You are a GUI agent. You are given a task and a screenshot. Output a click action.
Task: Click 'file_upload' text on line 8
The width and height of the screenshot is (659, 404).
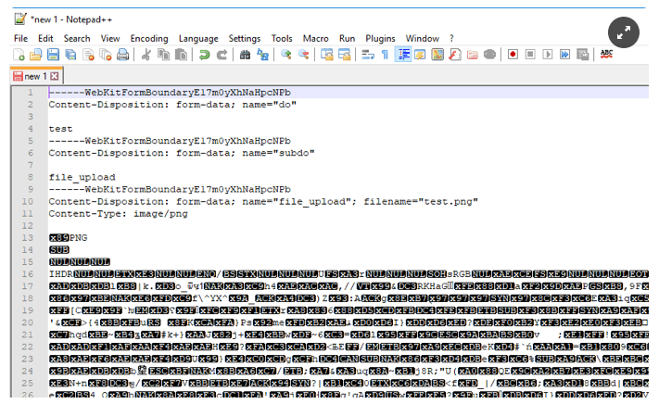click(82, 177)
